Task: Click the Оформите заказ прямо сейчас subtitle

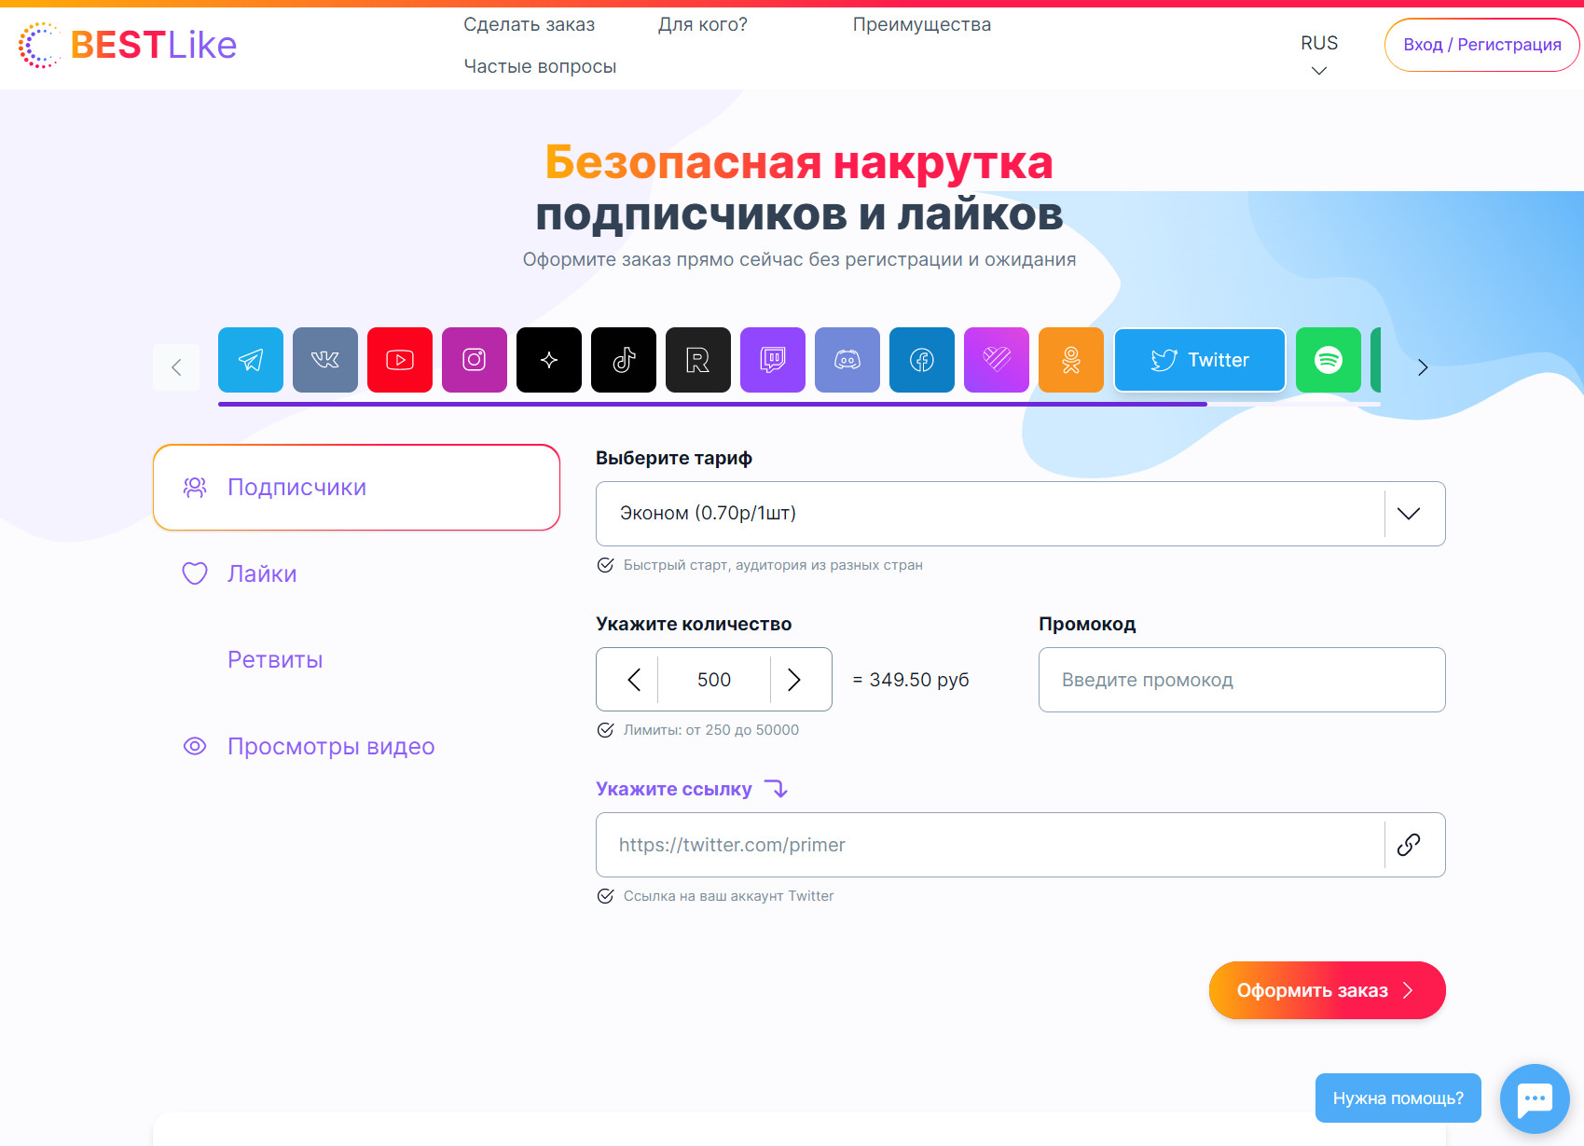Action: coord(799,259)
